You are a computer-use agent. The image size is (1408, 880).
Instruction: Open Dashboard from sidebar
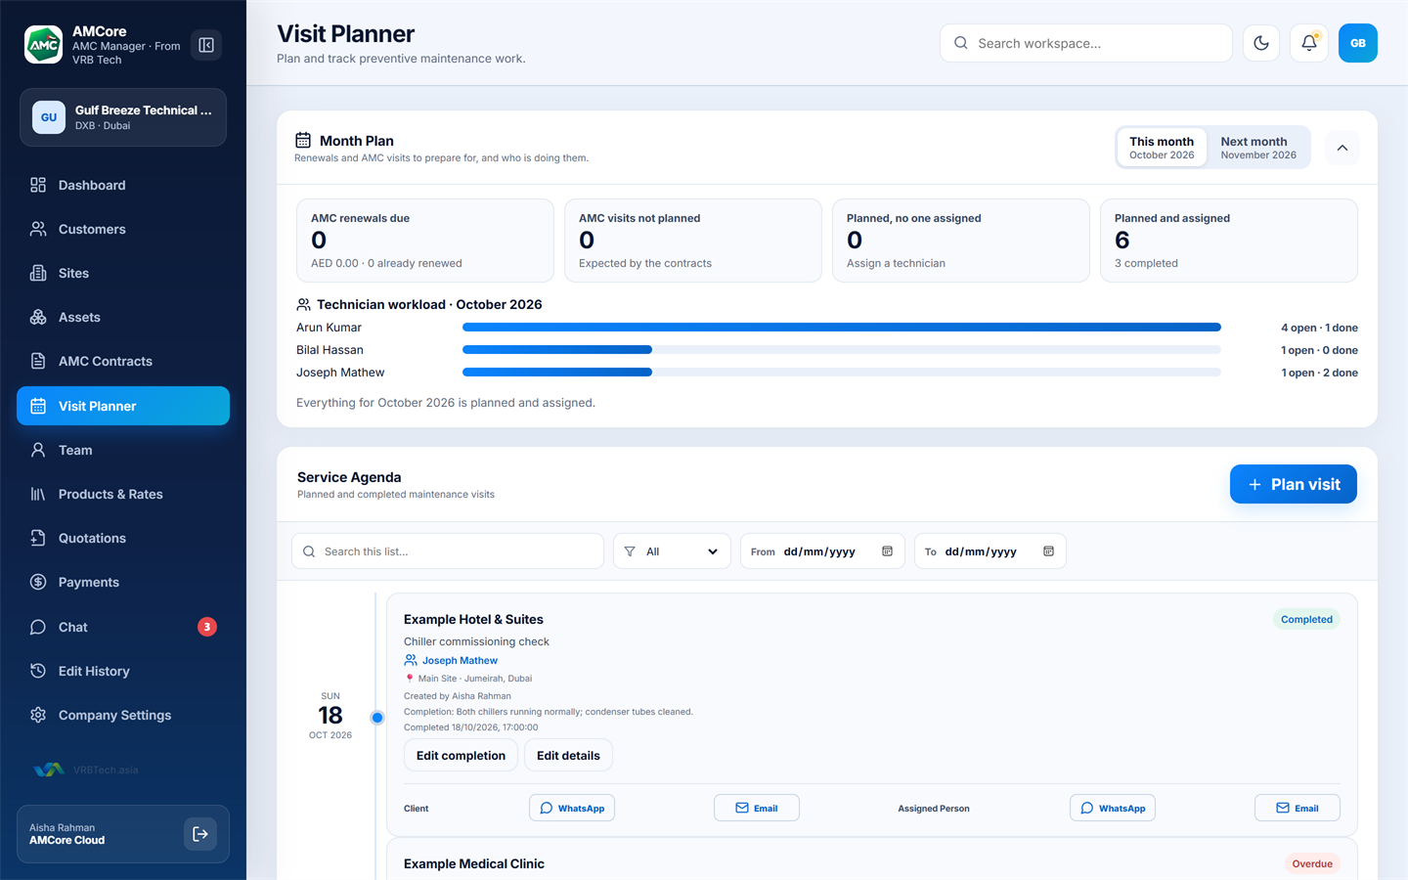pos(123,185)
